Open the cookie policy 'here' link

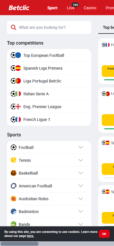pos(30,236)
